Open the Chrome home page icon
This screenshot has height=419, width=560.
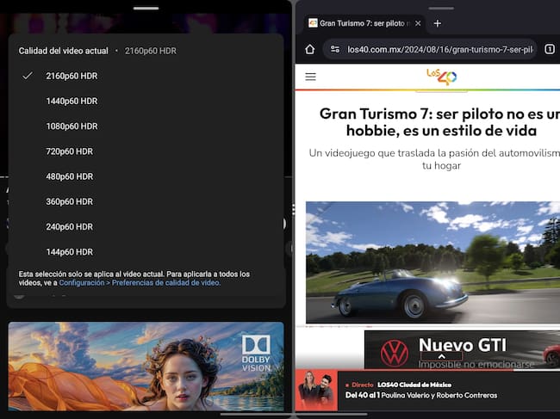pos(310,49)
